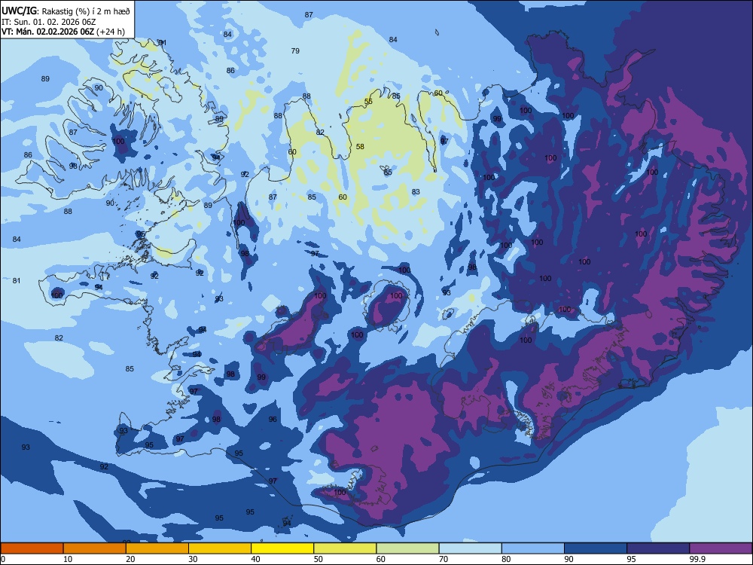This screenshot has width=753, height=565.
Task: Choose the light green 60–70 legend segment
Action: coord(407,548)
